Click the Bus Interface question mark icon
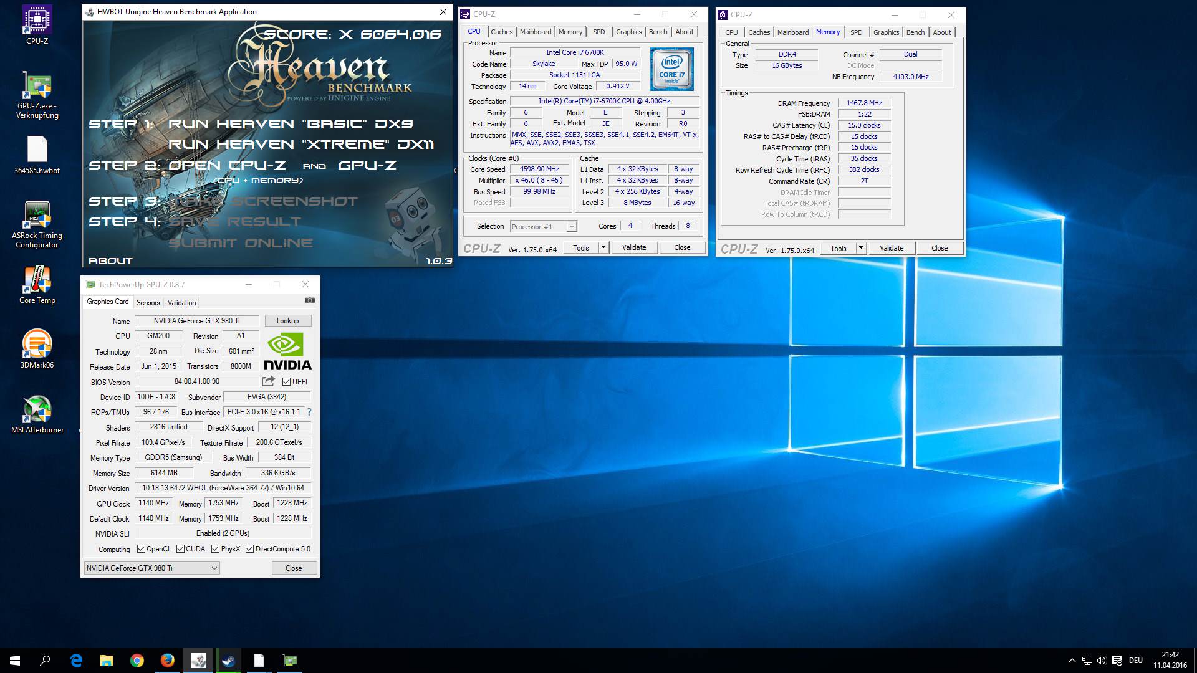This screenshot has width=1197, height=673. point(309,412)
